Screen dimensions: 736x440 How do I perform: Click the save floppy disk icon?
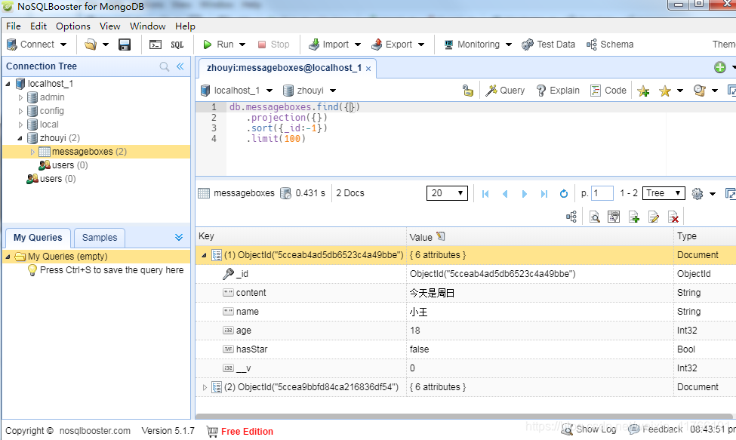click(x=125, y=45)
